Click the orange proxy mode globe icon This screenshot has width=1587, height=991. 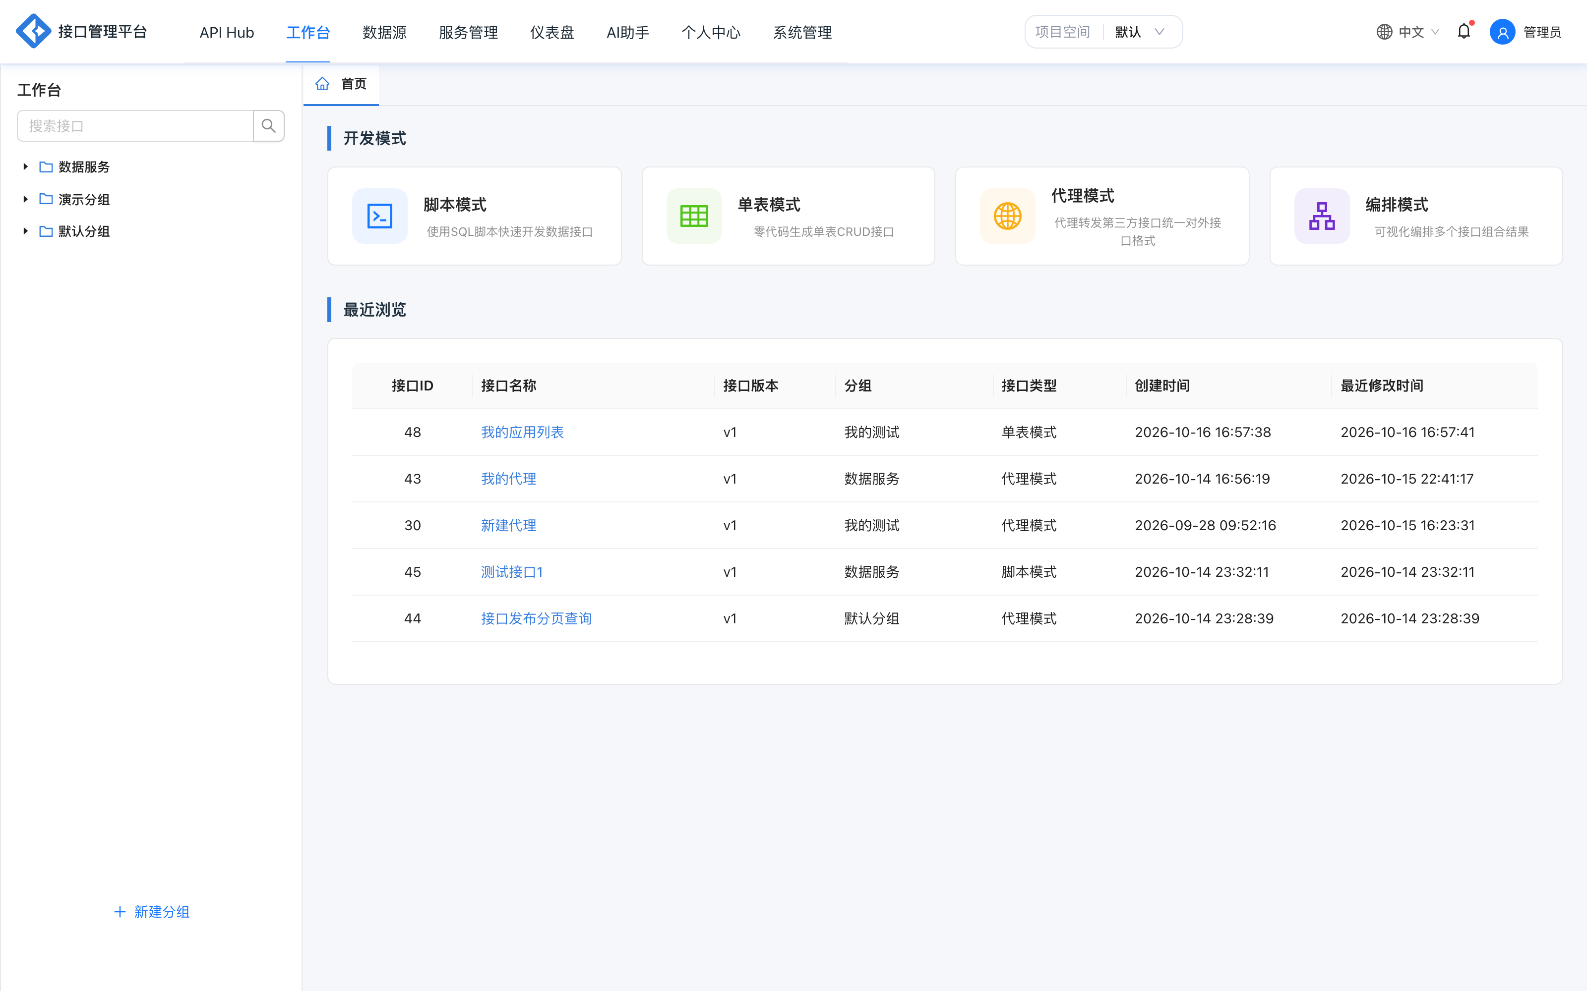point(1007,217)
